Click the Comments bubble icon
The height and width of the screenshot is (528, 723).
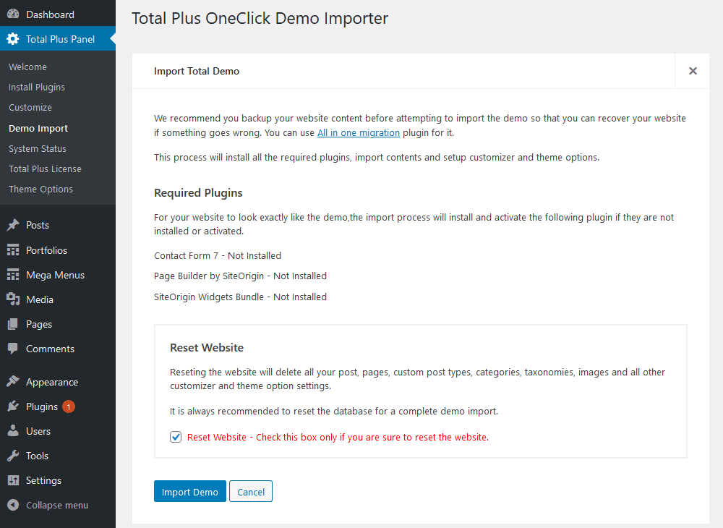pyautogui.click(x=13, y=349)
